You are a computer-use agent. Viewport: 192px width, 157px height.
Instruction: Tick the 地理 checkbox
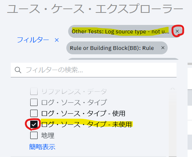pyautogui.click(x=34, y=135)
